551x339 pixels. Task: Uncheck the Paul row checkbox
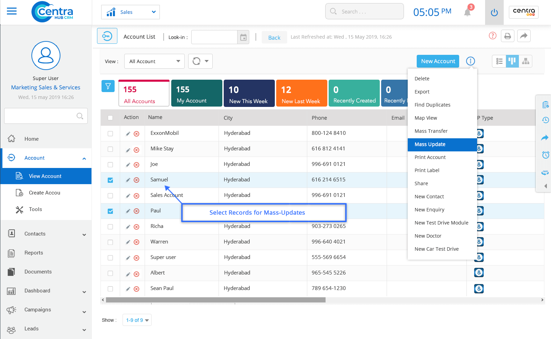pyautogui.click(x=110, y=211)
